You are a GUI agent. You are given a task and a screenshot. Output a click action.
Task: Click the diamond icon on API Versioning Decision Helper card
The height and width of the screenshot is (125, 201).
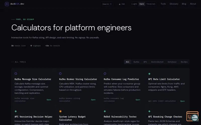pyautogui.click(x=16, y=111)
